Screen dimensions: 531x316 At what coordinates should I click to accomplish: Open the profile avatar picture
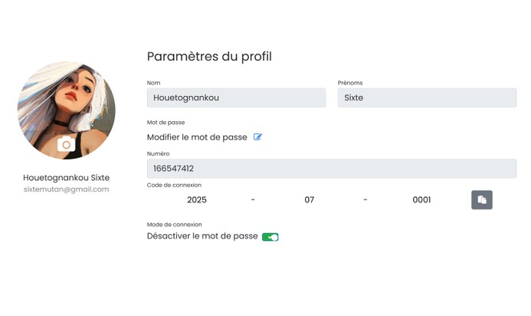tap(67, 100)
